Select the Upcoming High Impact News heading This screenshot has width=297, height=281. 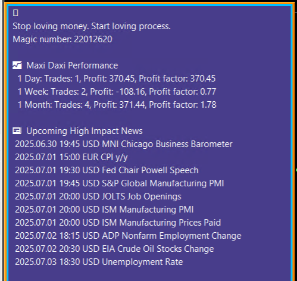85,131
